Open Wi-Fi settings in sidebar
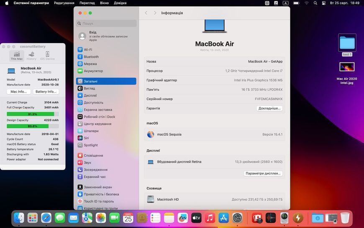The width and height of the screenshot is (364, 228). pyautogui.click(x=106, y=49)
